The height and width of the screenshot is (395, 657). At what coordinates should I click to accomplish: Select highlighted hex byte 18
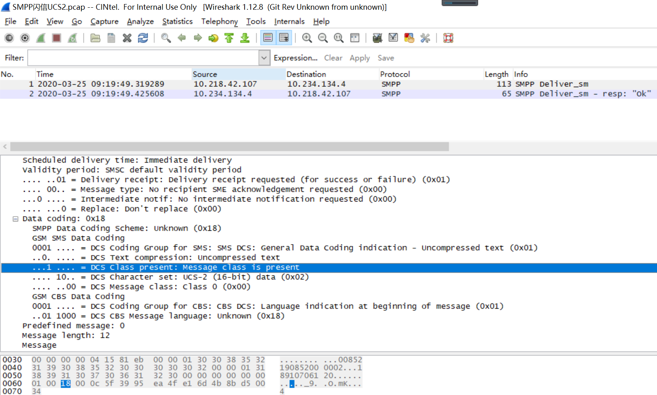click(66, 384)
